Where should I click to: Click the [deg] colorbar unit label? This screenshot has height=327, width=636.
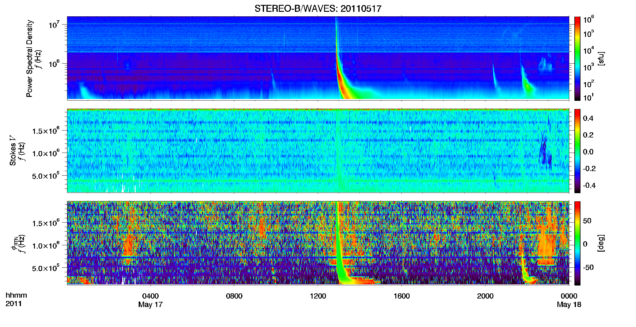pyautogui.click(x=601, y=243)
